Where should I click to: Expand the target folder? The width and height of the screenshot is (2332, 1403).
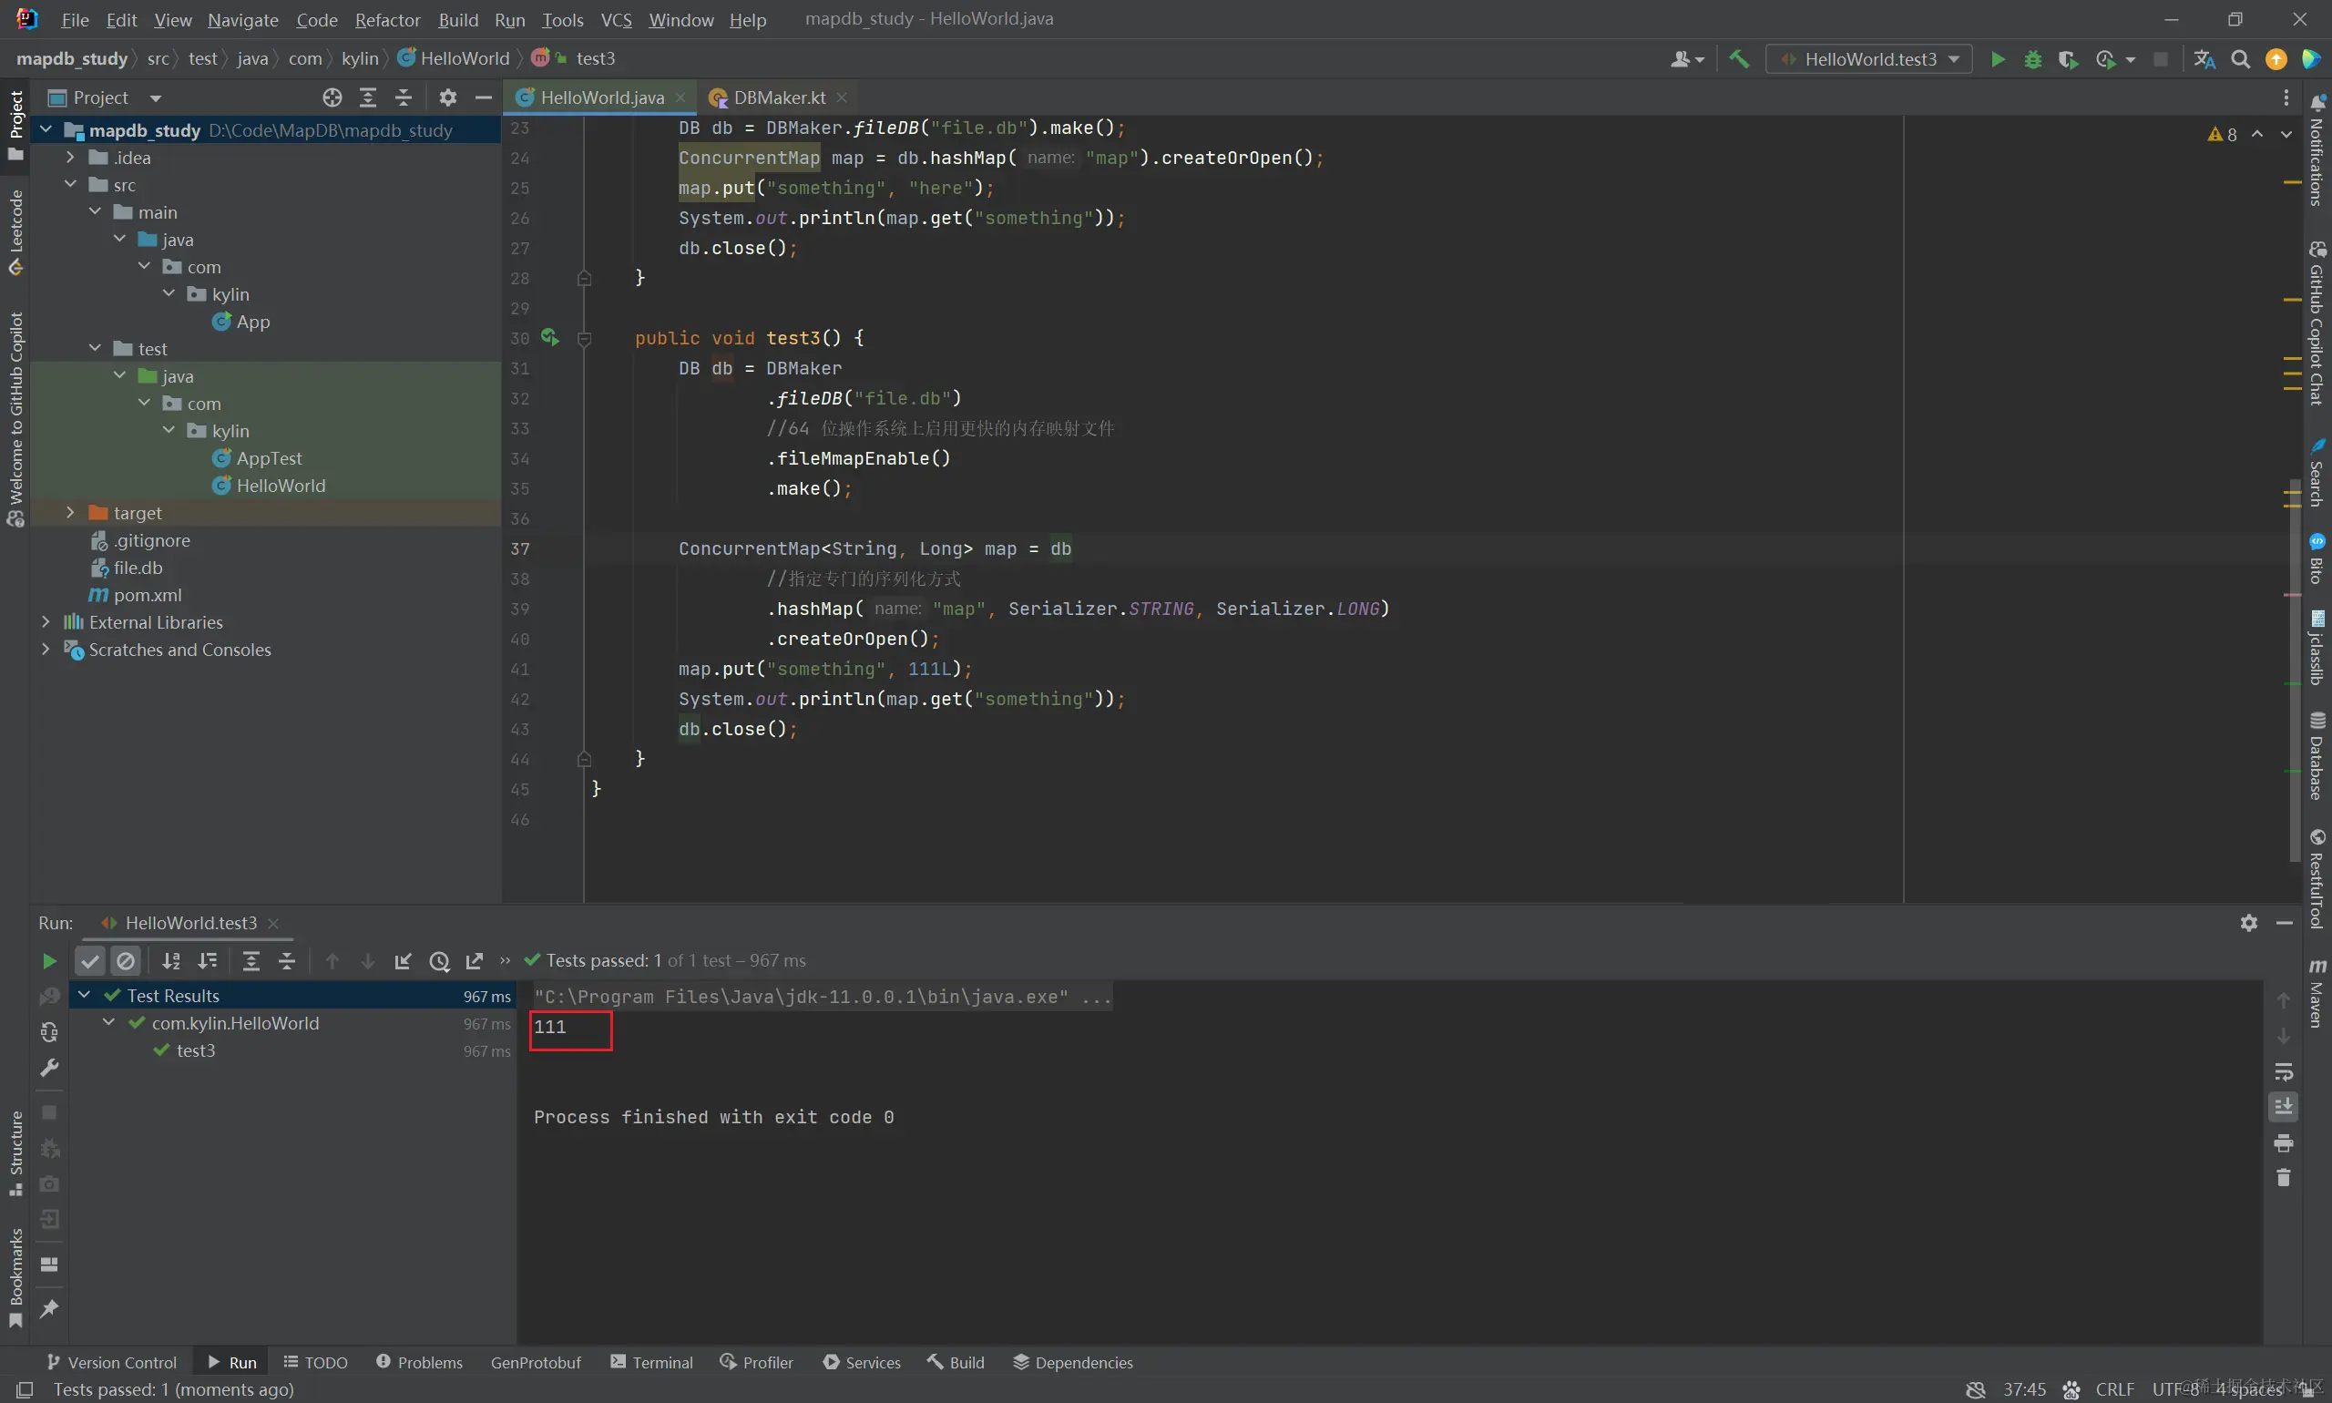(x=70, y=512)
